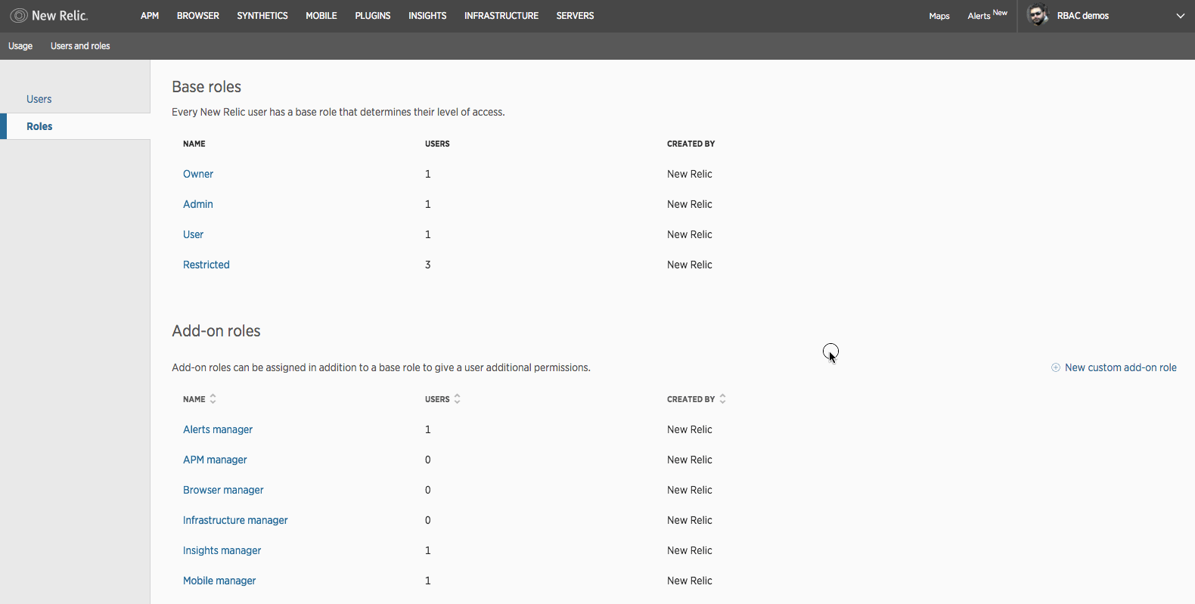Image resolution: width=1195 pixels, height=604 pixels.
Task: Open the Servers menu
Action: (575, 16)
